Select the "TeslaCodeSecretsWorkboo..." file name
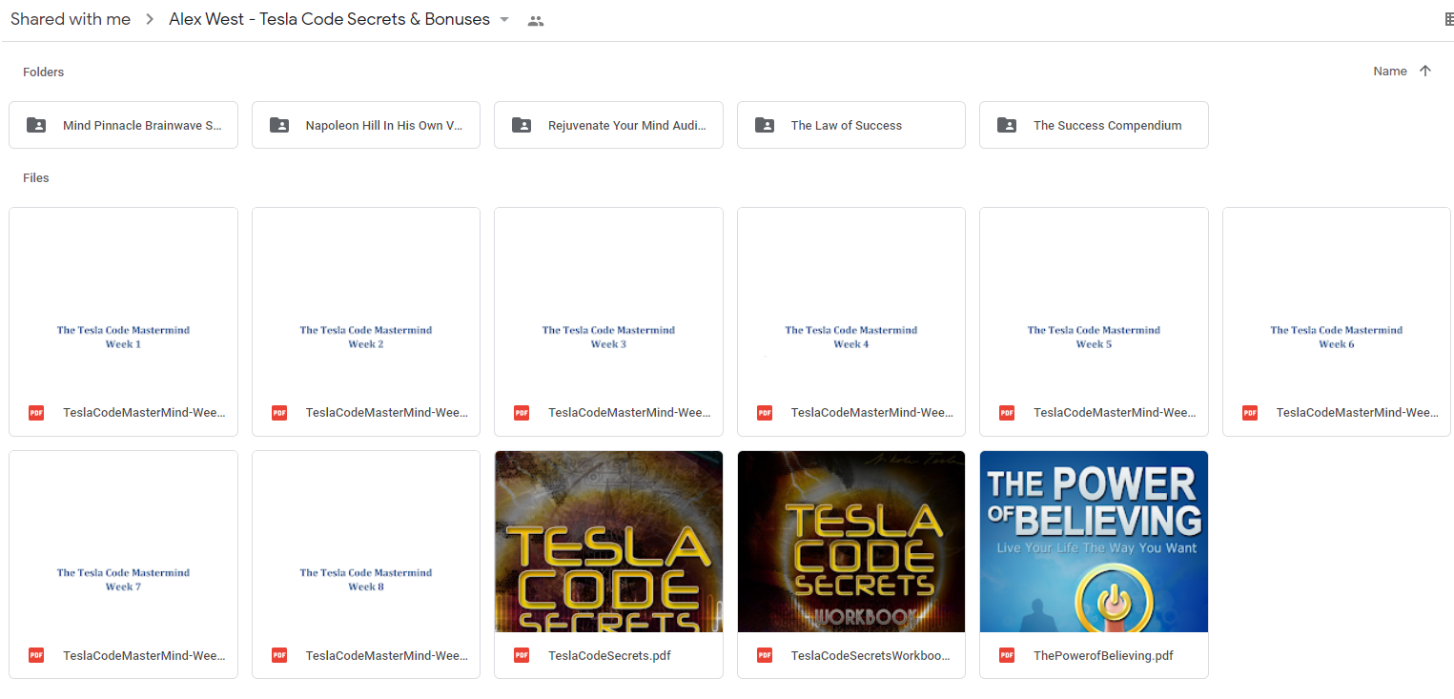Viewport: 1454px width, 699px height. (871, 656)
